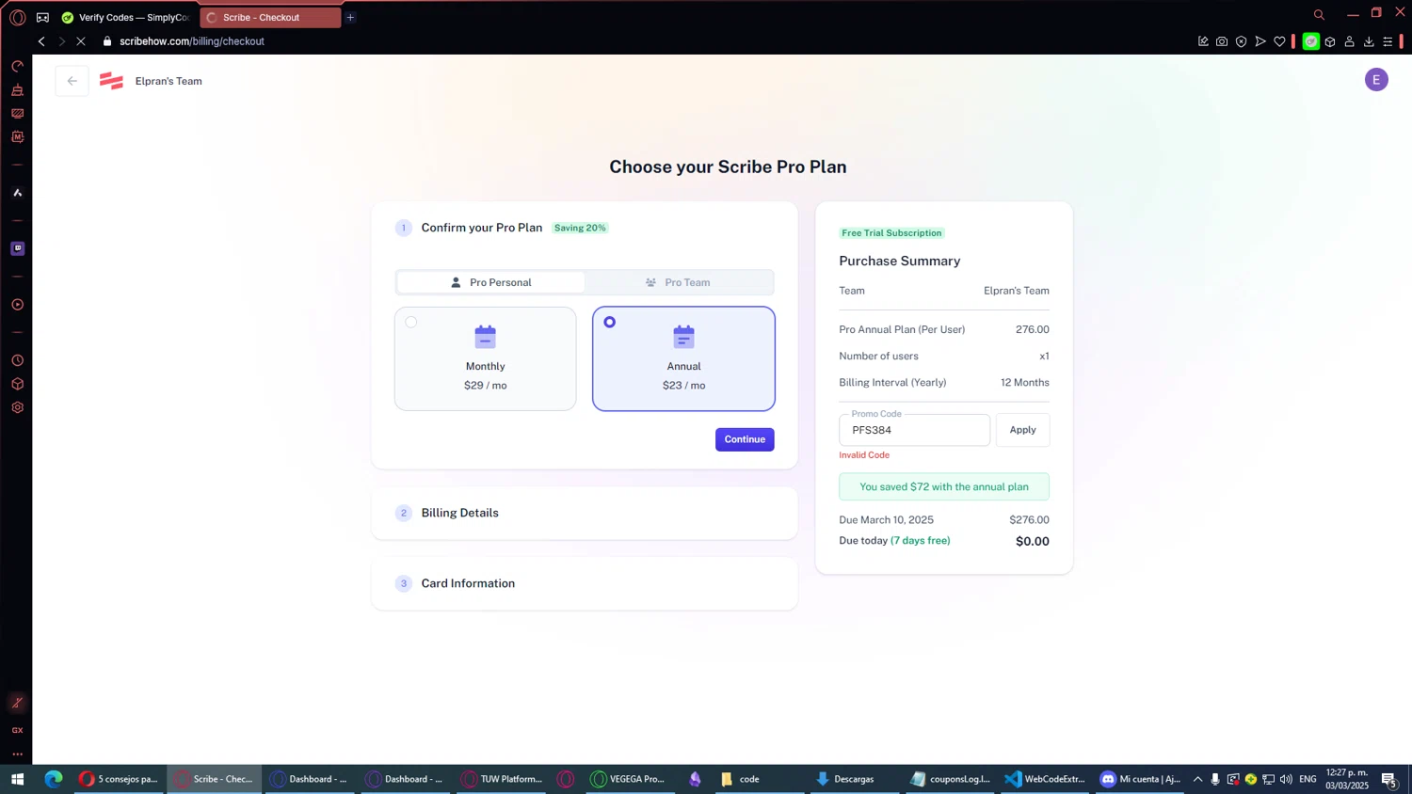Click the send flow arrow icon

(x=1260, y=41)
